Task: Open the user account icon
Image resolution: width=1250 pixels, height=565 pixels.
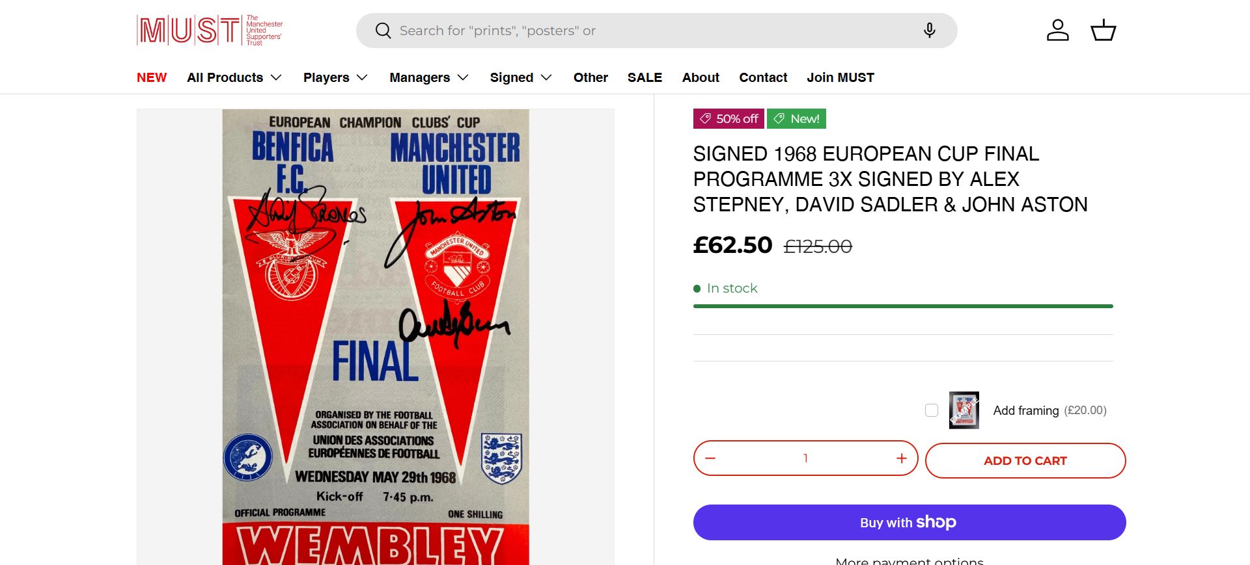Action: point(1057,31)
